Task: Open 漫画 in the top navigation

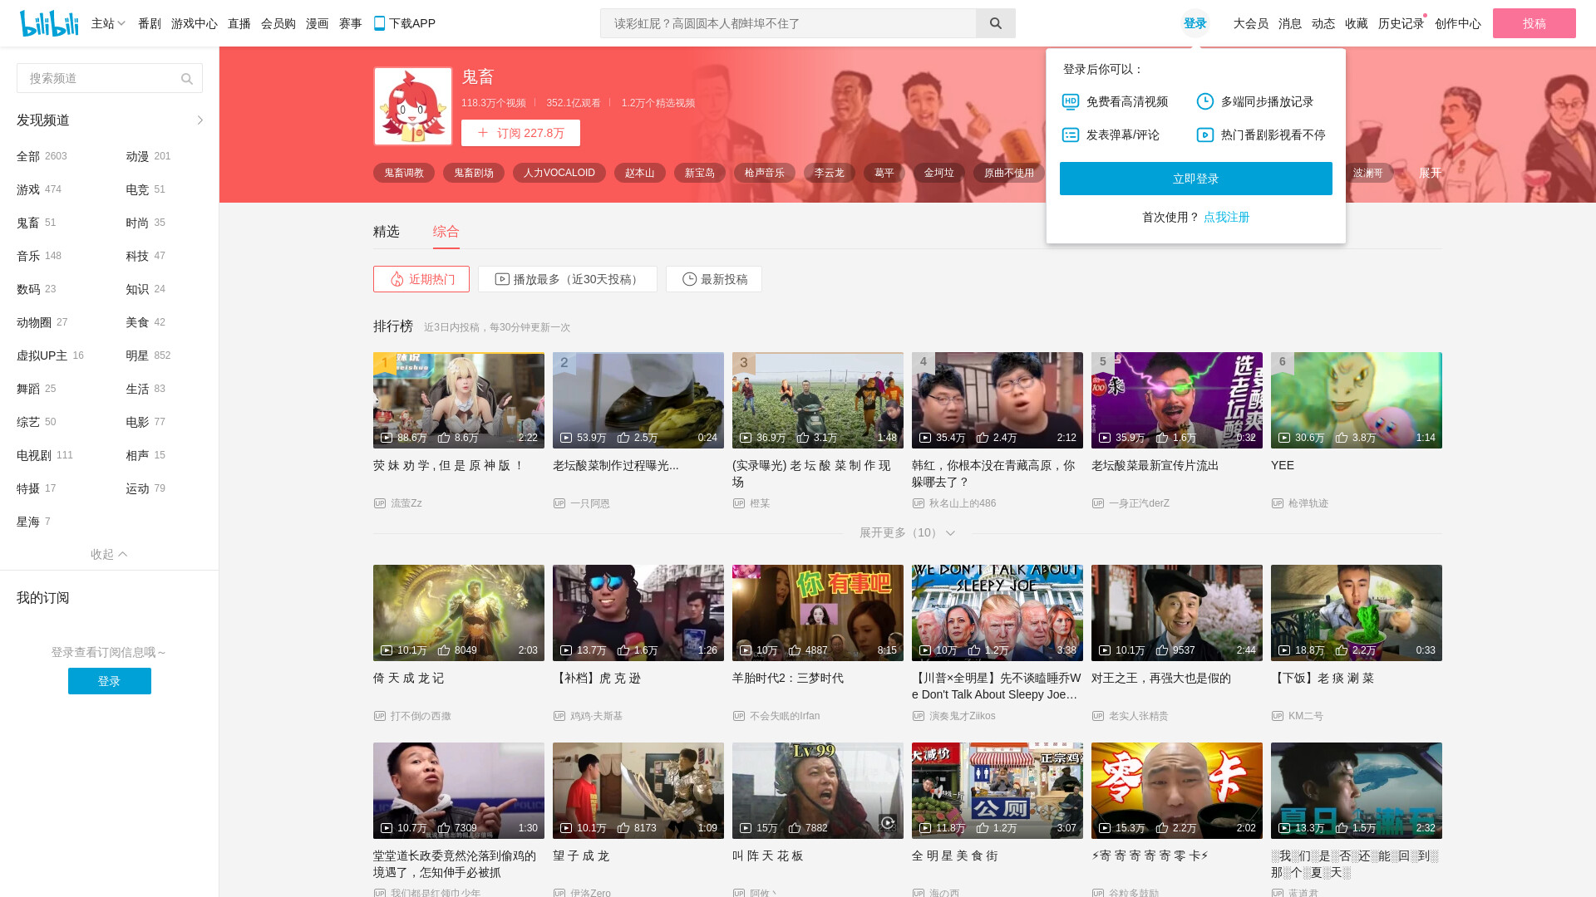Action: 318,23
